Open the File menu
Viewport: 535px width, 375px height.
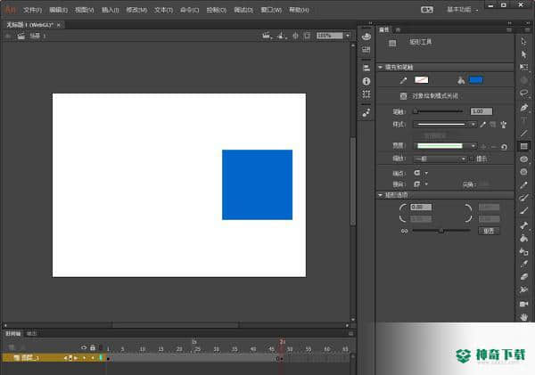pyautogui.click(x=32, y=10)
